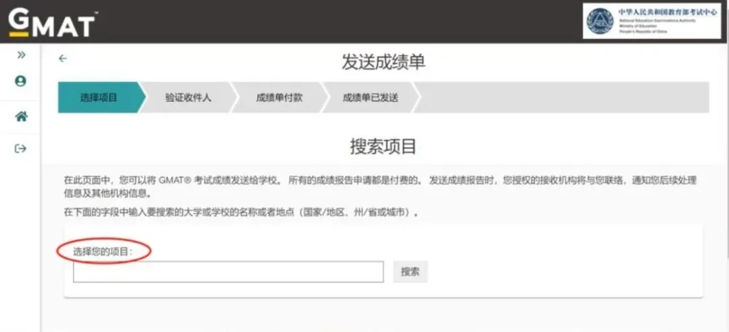Go to home via house icon
The image size is (729, 332).
(20, 116)
